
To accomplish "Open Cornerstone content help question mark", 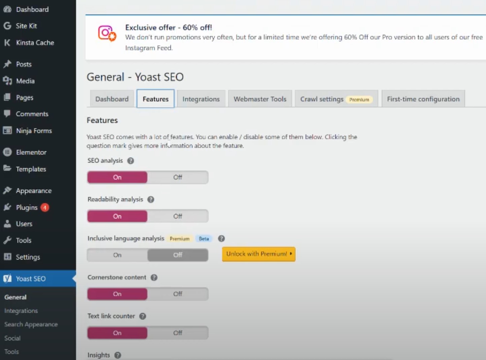I will tap(154, 277).
